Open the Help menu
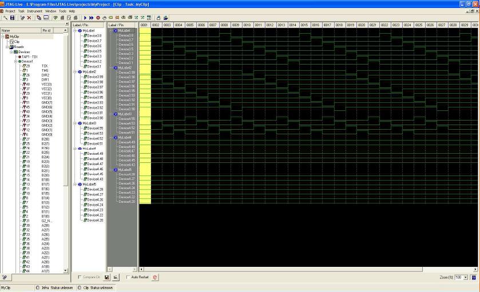Image resolution: width=480 pixels, height=292 pixels. [72, 11]
